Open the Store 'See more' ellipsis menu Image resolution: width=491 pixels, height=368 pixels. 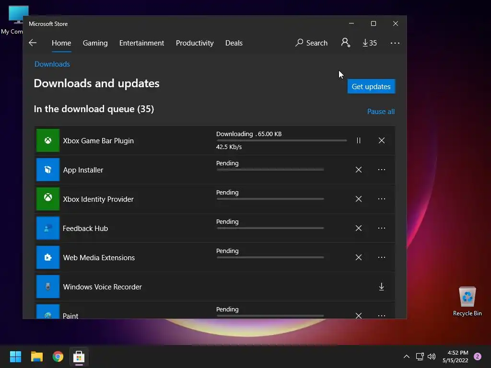395,43
